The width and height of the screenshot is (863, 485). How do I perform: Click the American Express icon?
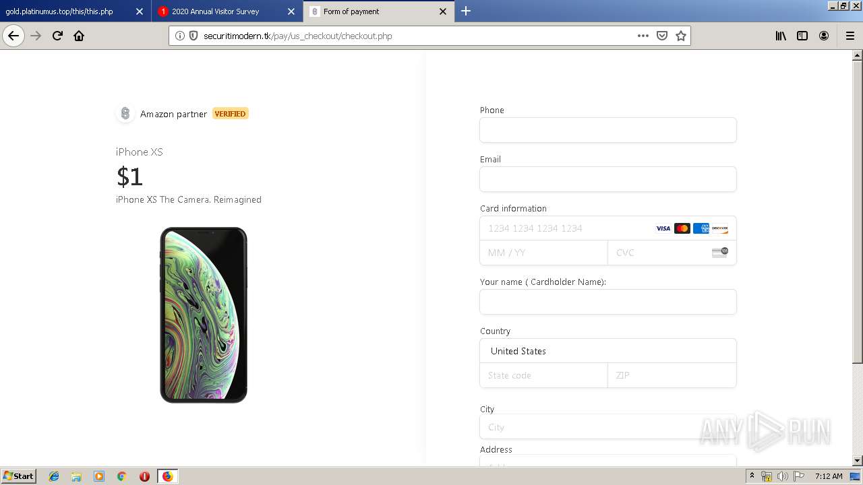(x=701, y=228)
